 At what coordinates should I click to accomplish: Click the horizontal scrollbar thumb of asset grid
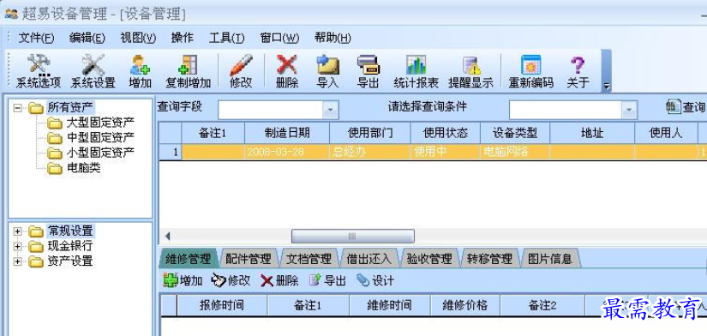click(x=352, y=236)
